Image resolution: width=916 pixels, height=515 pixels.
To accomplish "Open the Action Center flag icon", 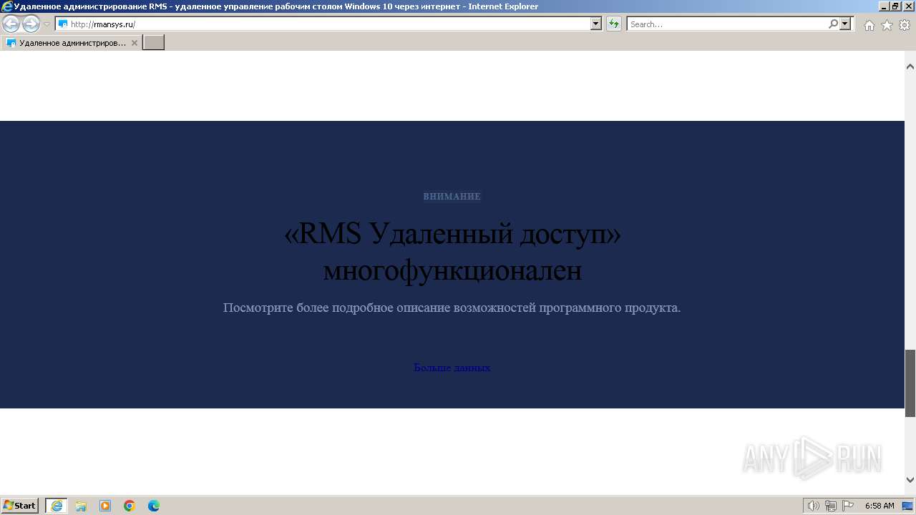I will click(848, 506).
